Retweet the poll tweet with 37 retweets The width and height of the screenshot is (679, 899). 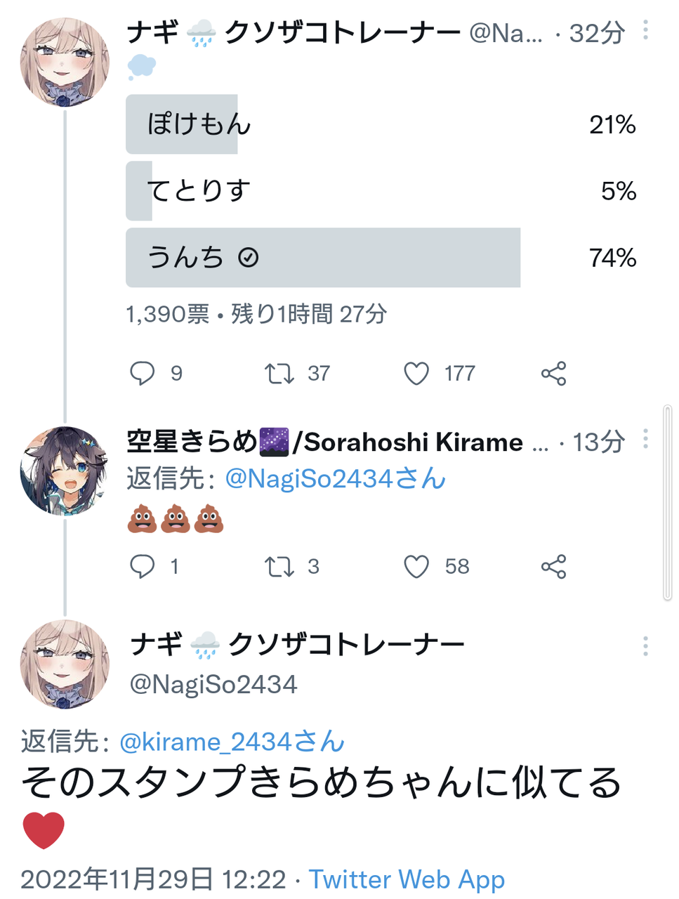coord(279,373)
